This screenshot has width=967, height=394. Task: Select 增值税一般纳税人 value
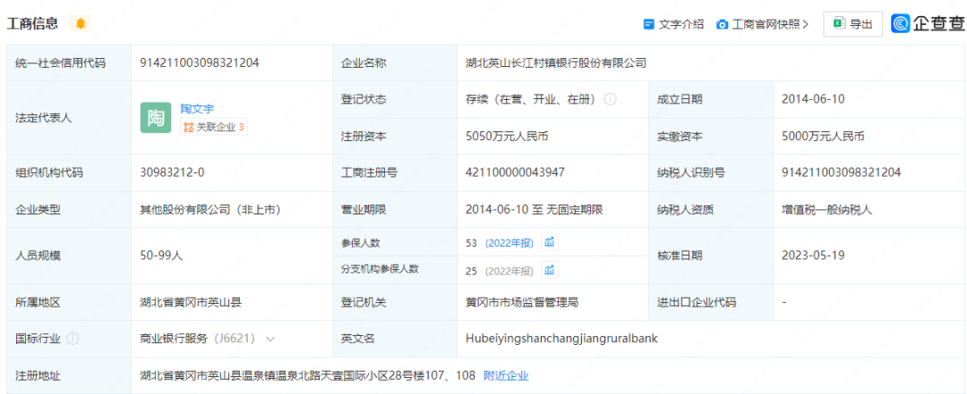[x=826, y=210]
